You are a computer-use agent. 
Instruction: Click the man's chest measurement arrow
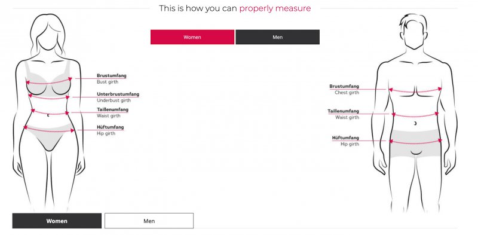pos(415,90)
